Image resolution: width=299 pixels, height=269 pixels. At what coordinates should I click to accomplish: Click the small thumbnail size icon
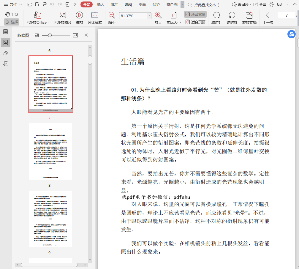tap(37, 35)
